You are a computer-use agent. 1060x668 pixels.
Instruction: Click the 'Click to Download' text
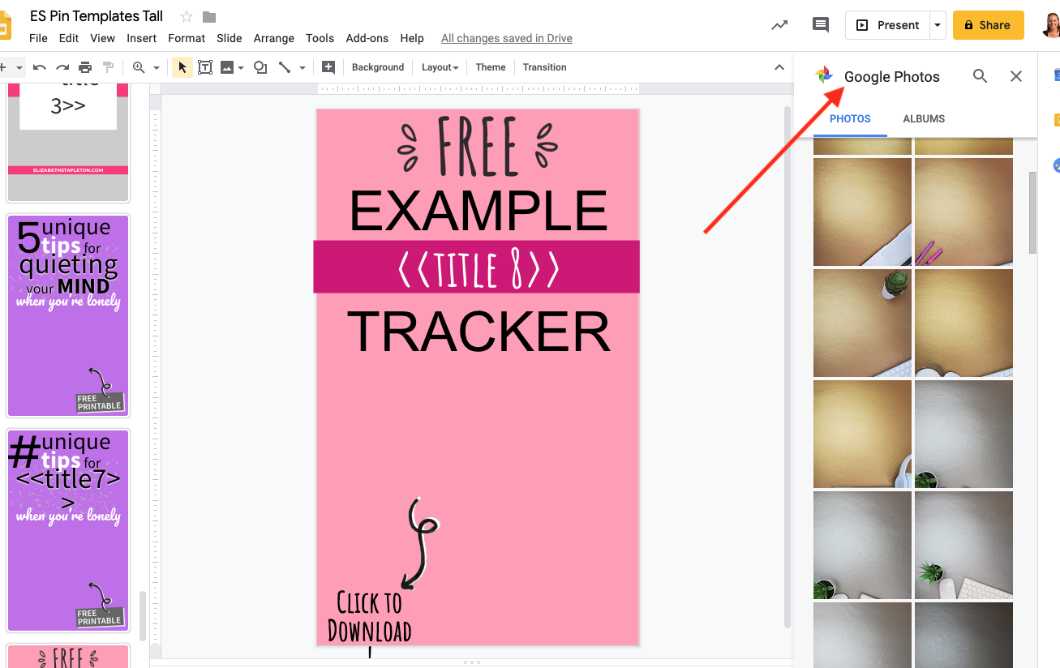369,616
